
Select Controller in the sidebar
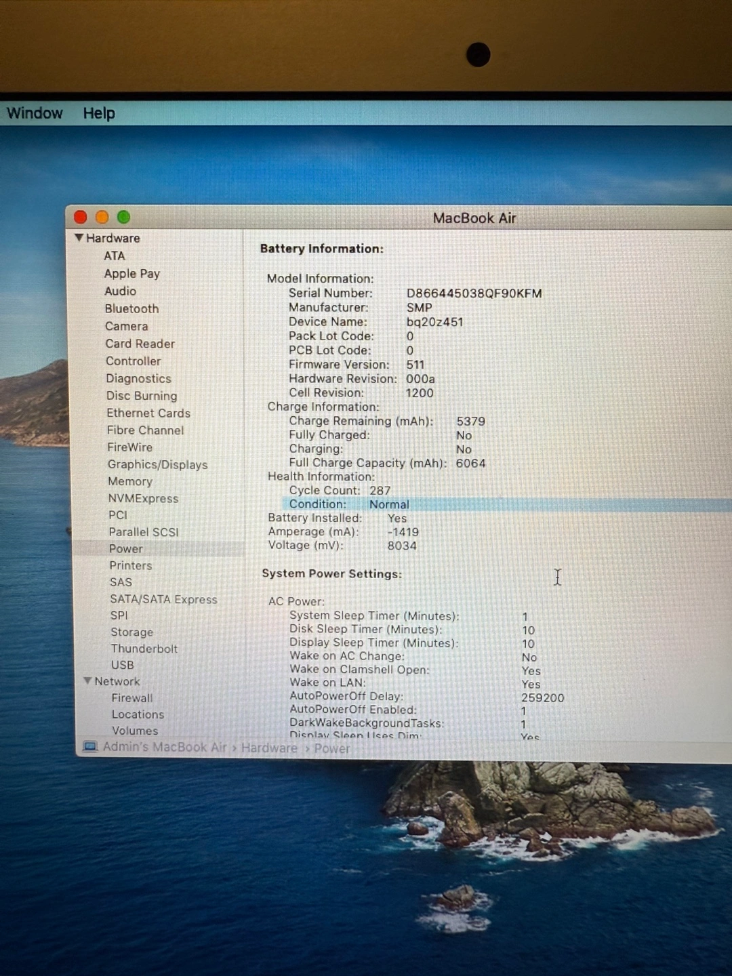[134, 361]
